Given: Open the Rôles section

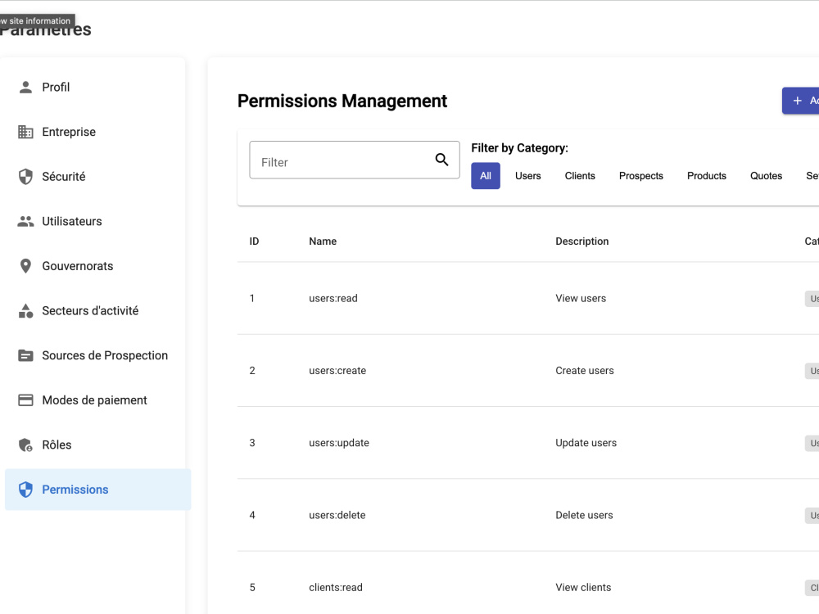Looking at the screenshot, I should point(95,445).
